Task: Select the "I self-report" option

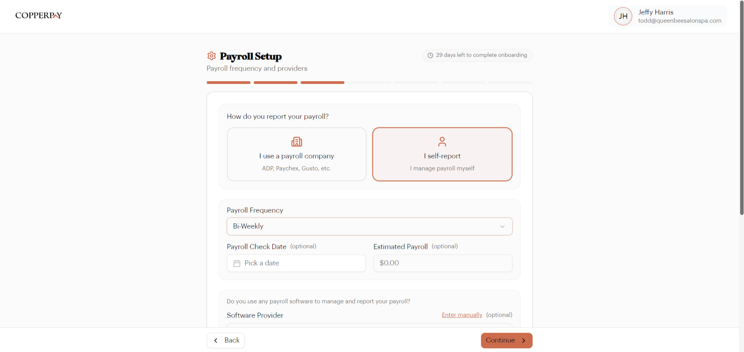Action: pyautogui.click(x=442, y=154)
